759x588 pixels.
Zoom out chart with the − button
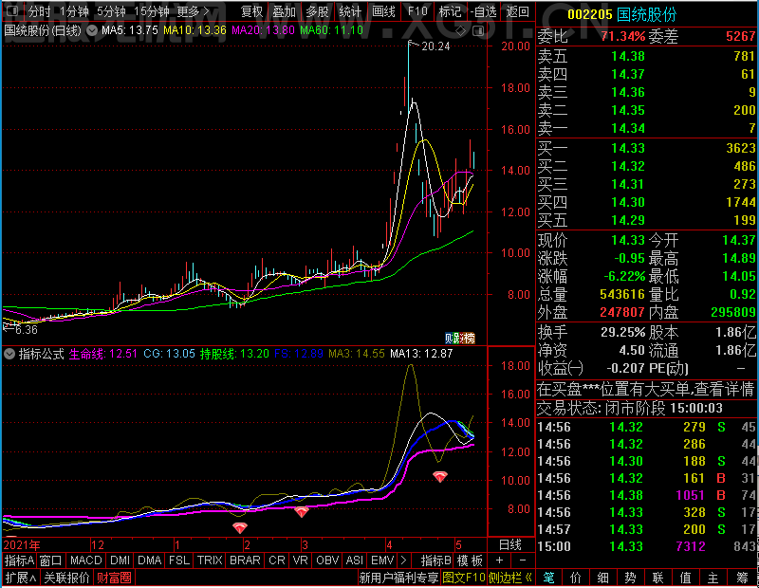[x=523, y=560]
